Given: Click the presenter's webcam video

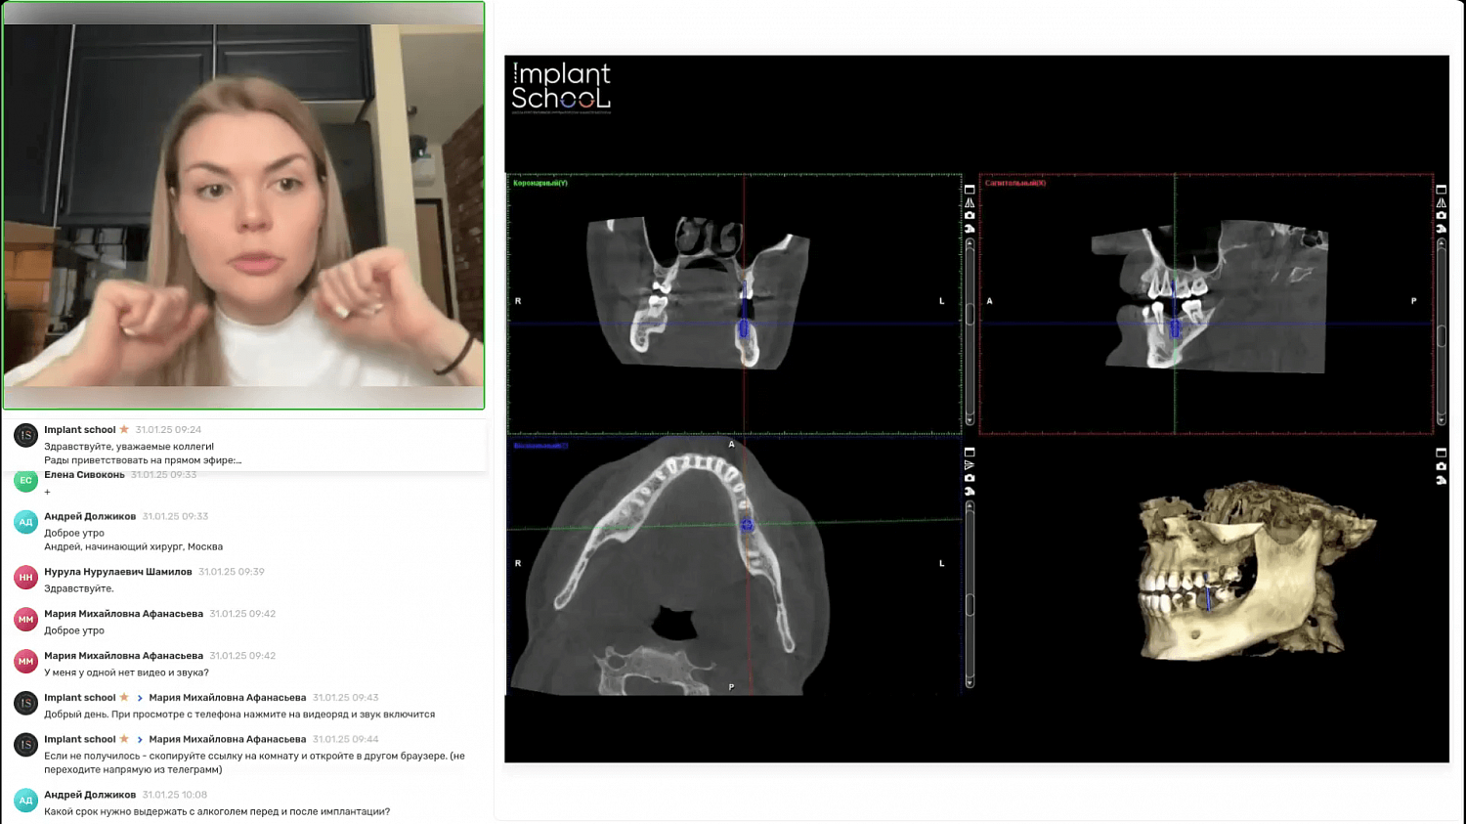Looking at the screenshot, I should point(243,205).
